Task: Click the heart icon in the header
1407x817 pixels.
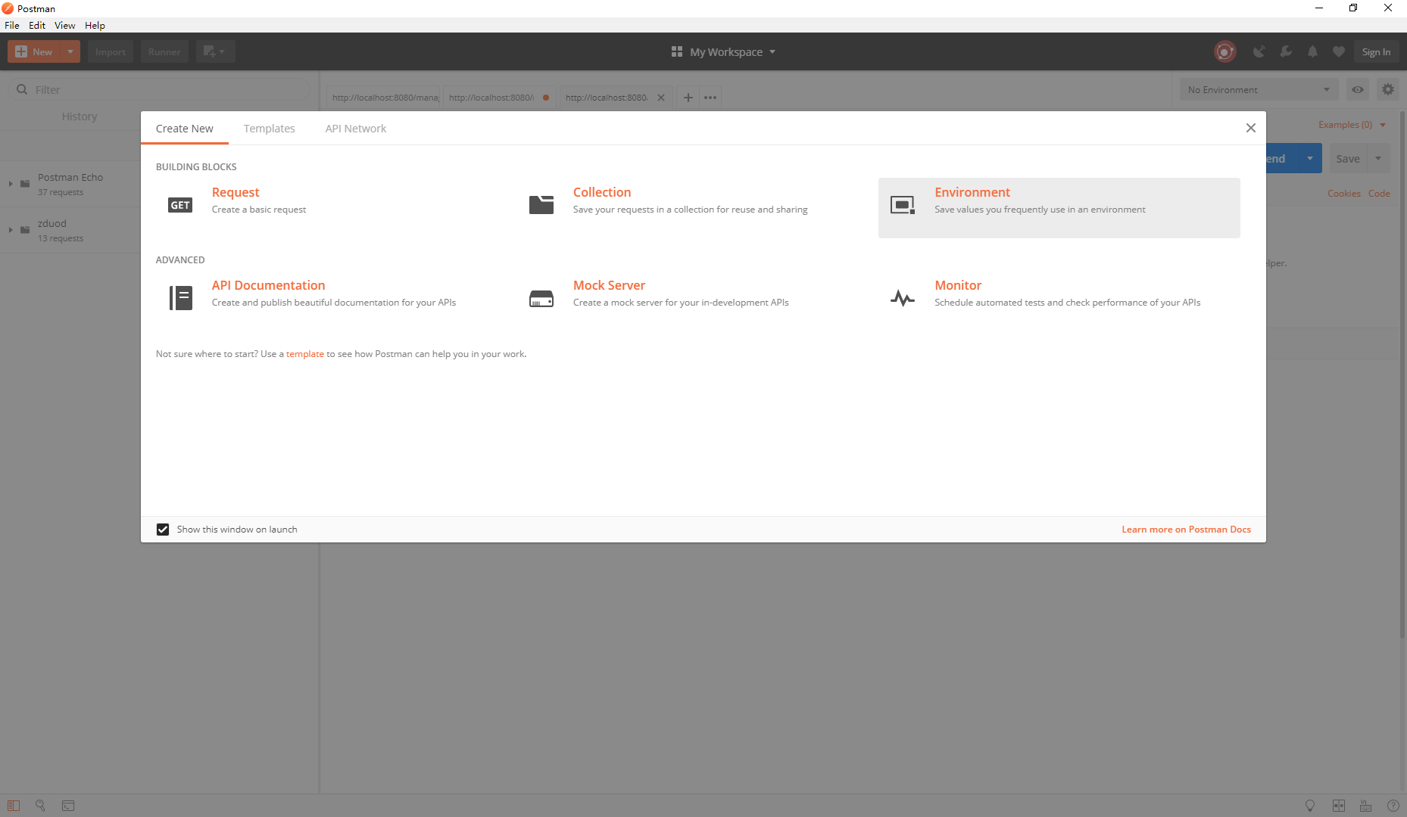Action: tap(1339, 51)
